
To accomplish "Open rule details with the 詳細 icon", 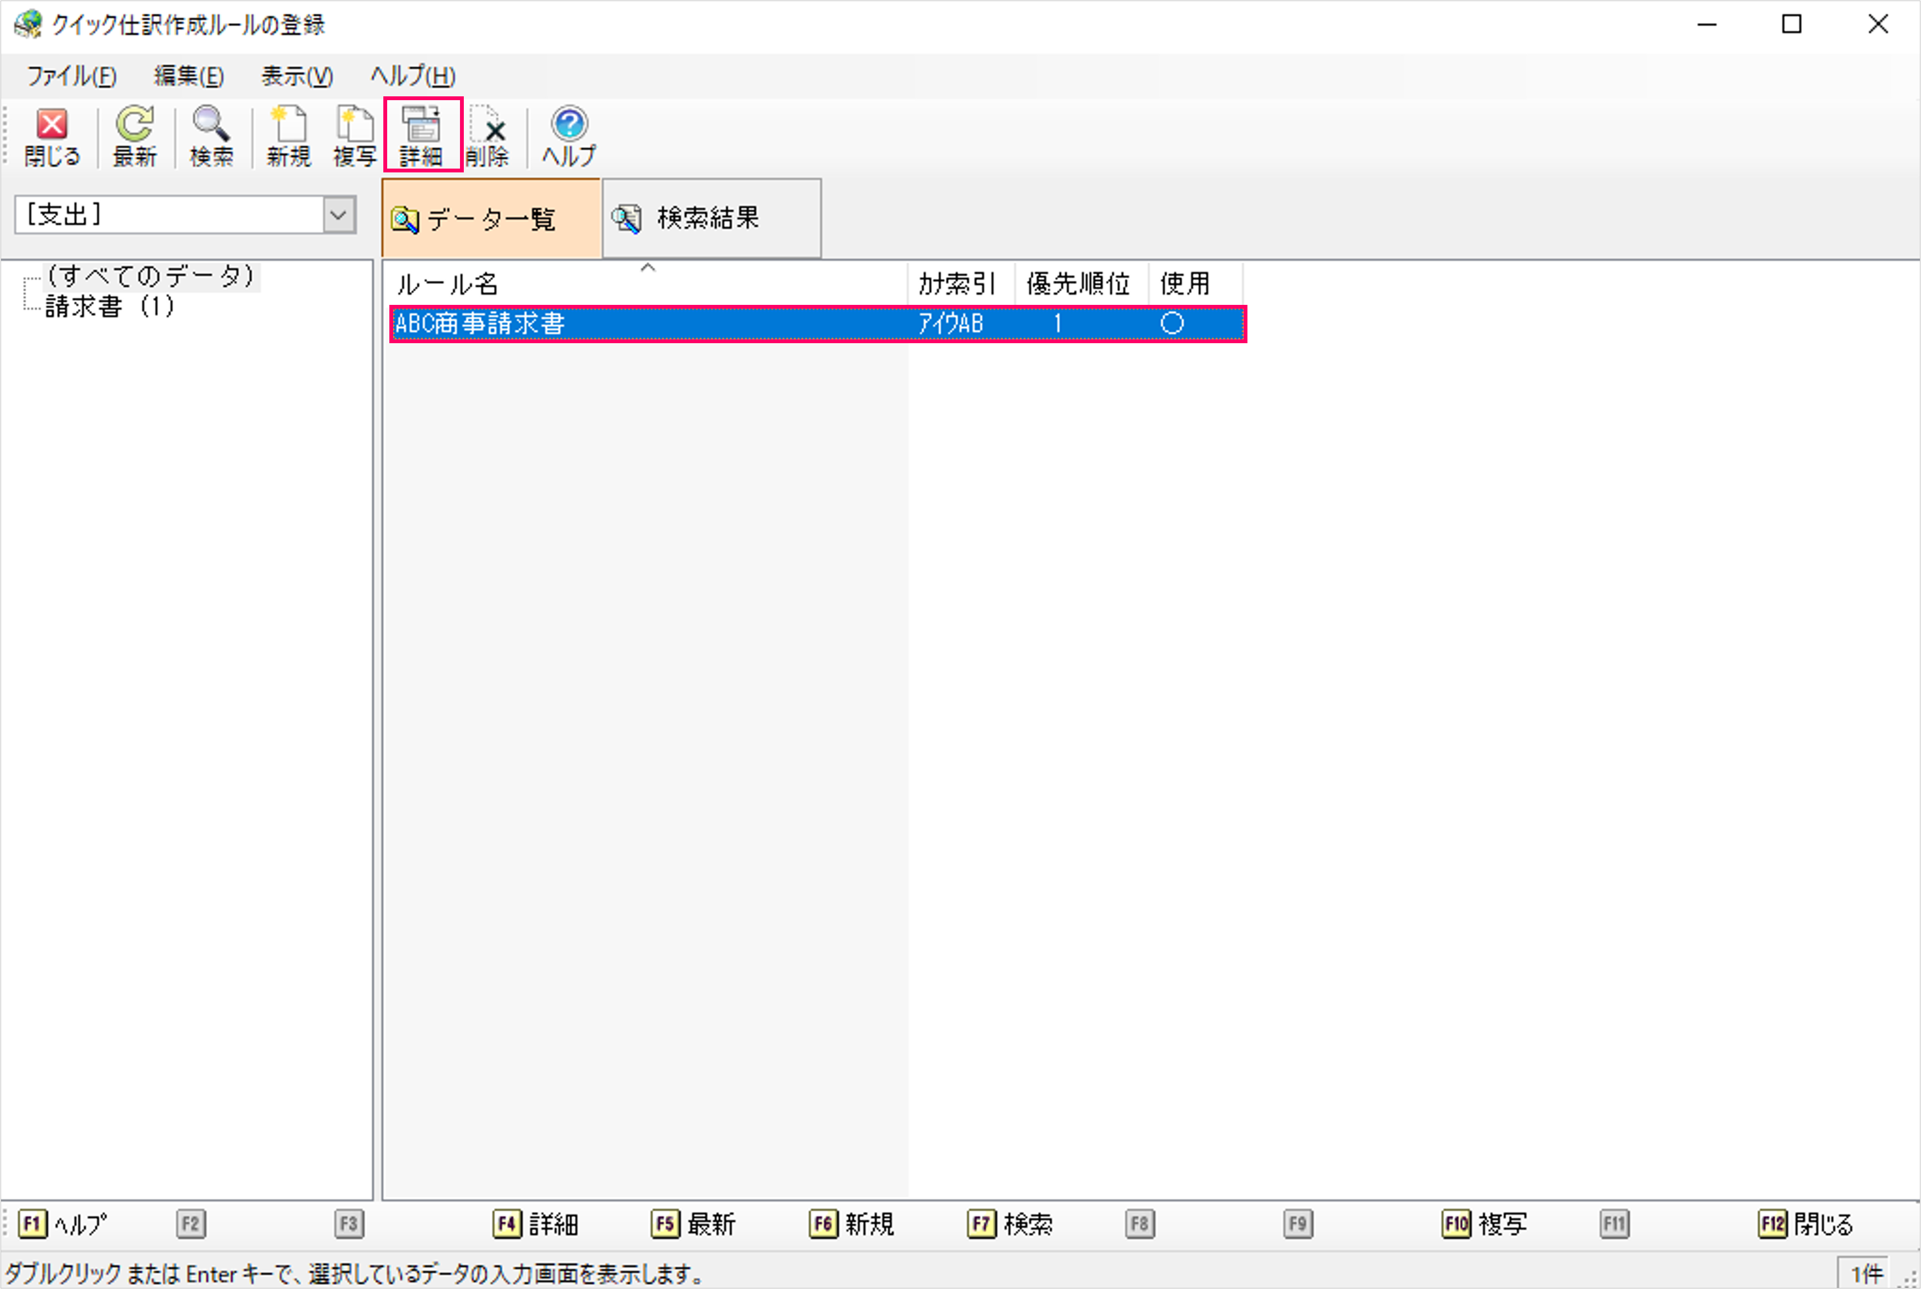I will point(422,136).
